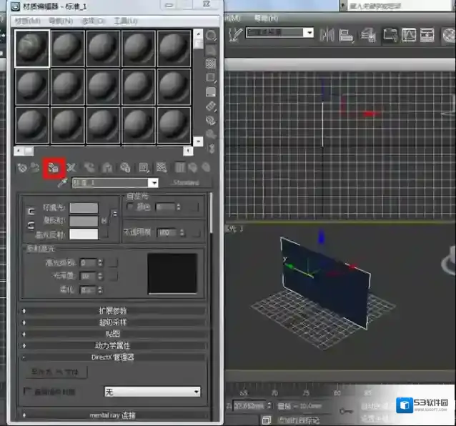Click Reset Map/Material delete icon

pyautogui.click(x=71, y=167)
